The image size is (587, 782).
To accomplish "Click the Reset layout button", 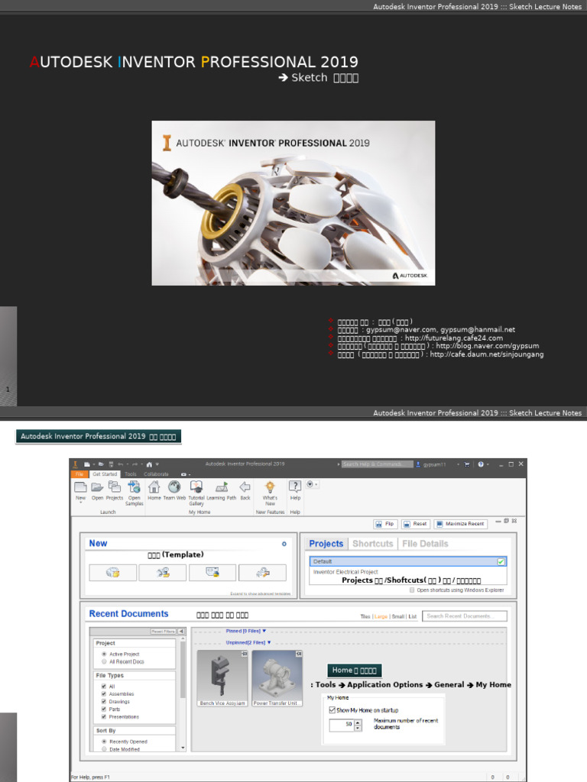I will pos(416,524).
